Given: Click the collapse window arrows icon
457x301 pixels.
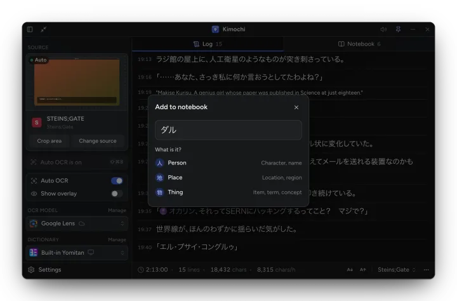Looking at the screenshot, I should coord(43,29).
